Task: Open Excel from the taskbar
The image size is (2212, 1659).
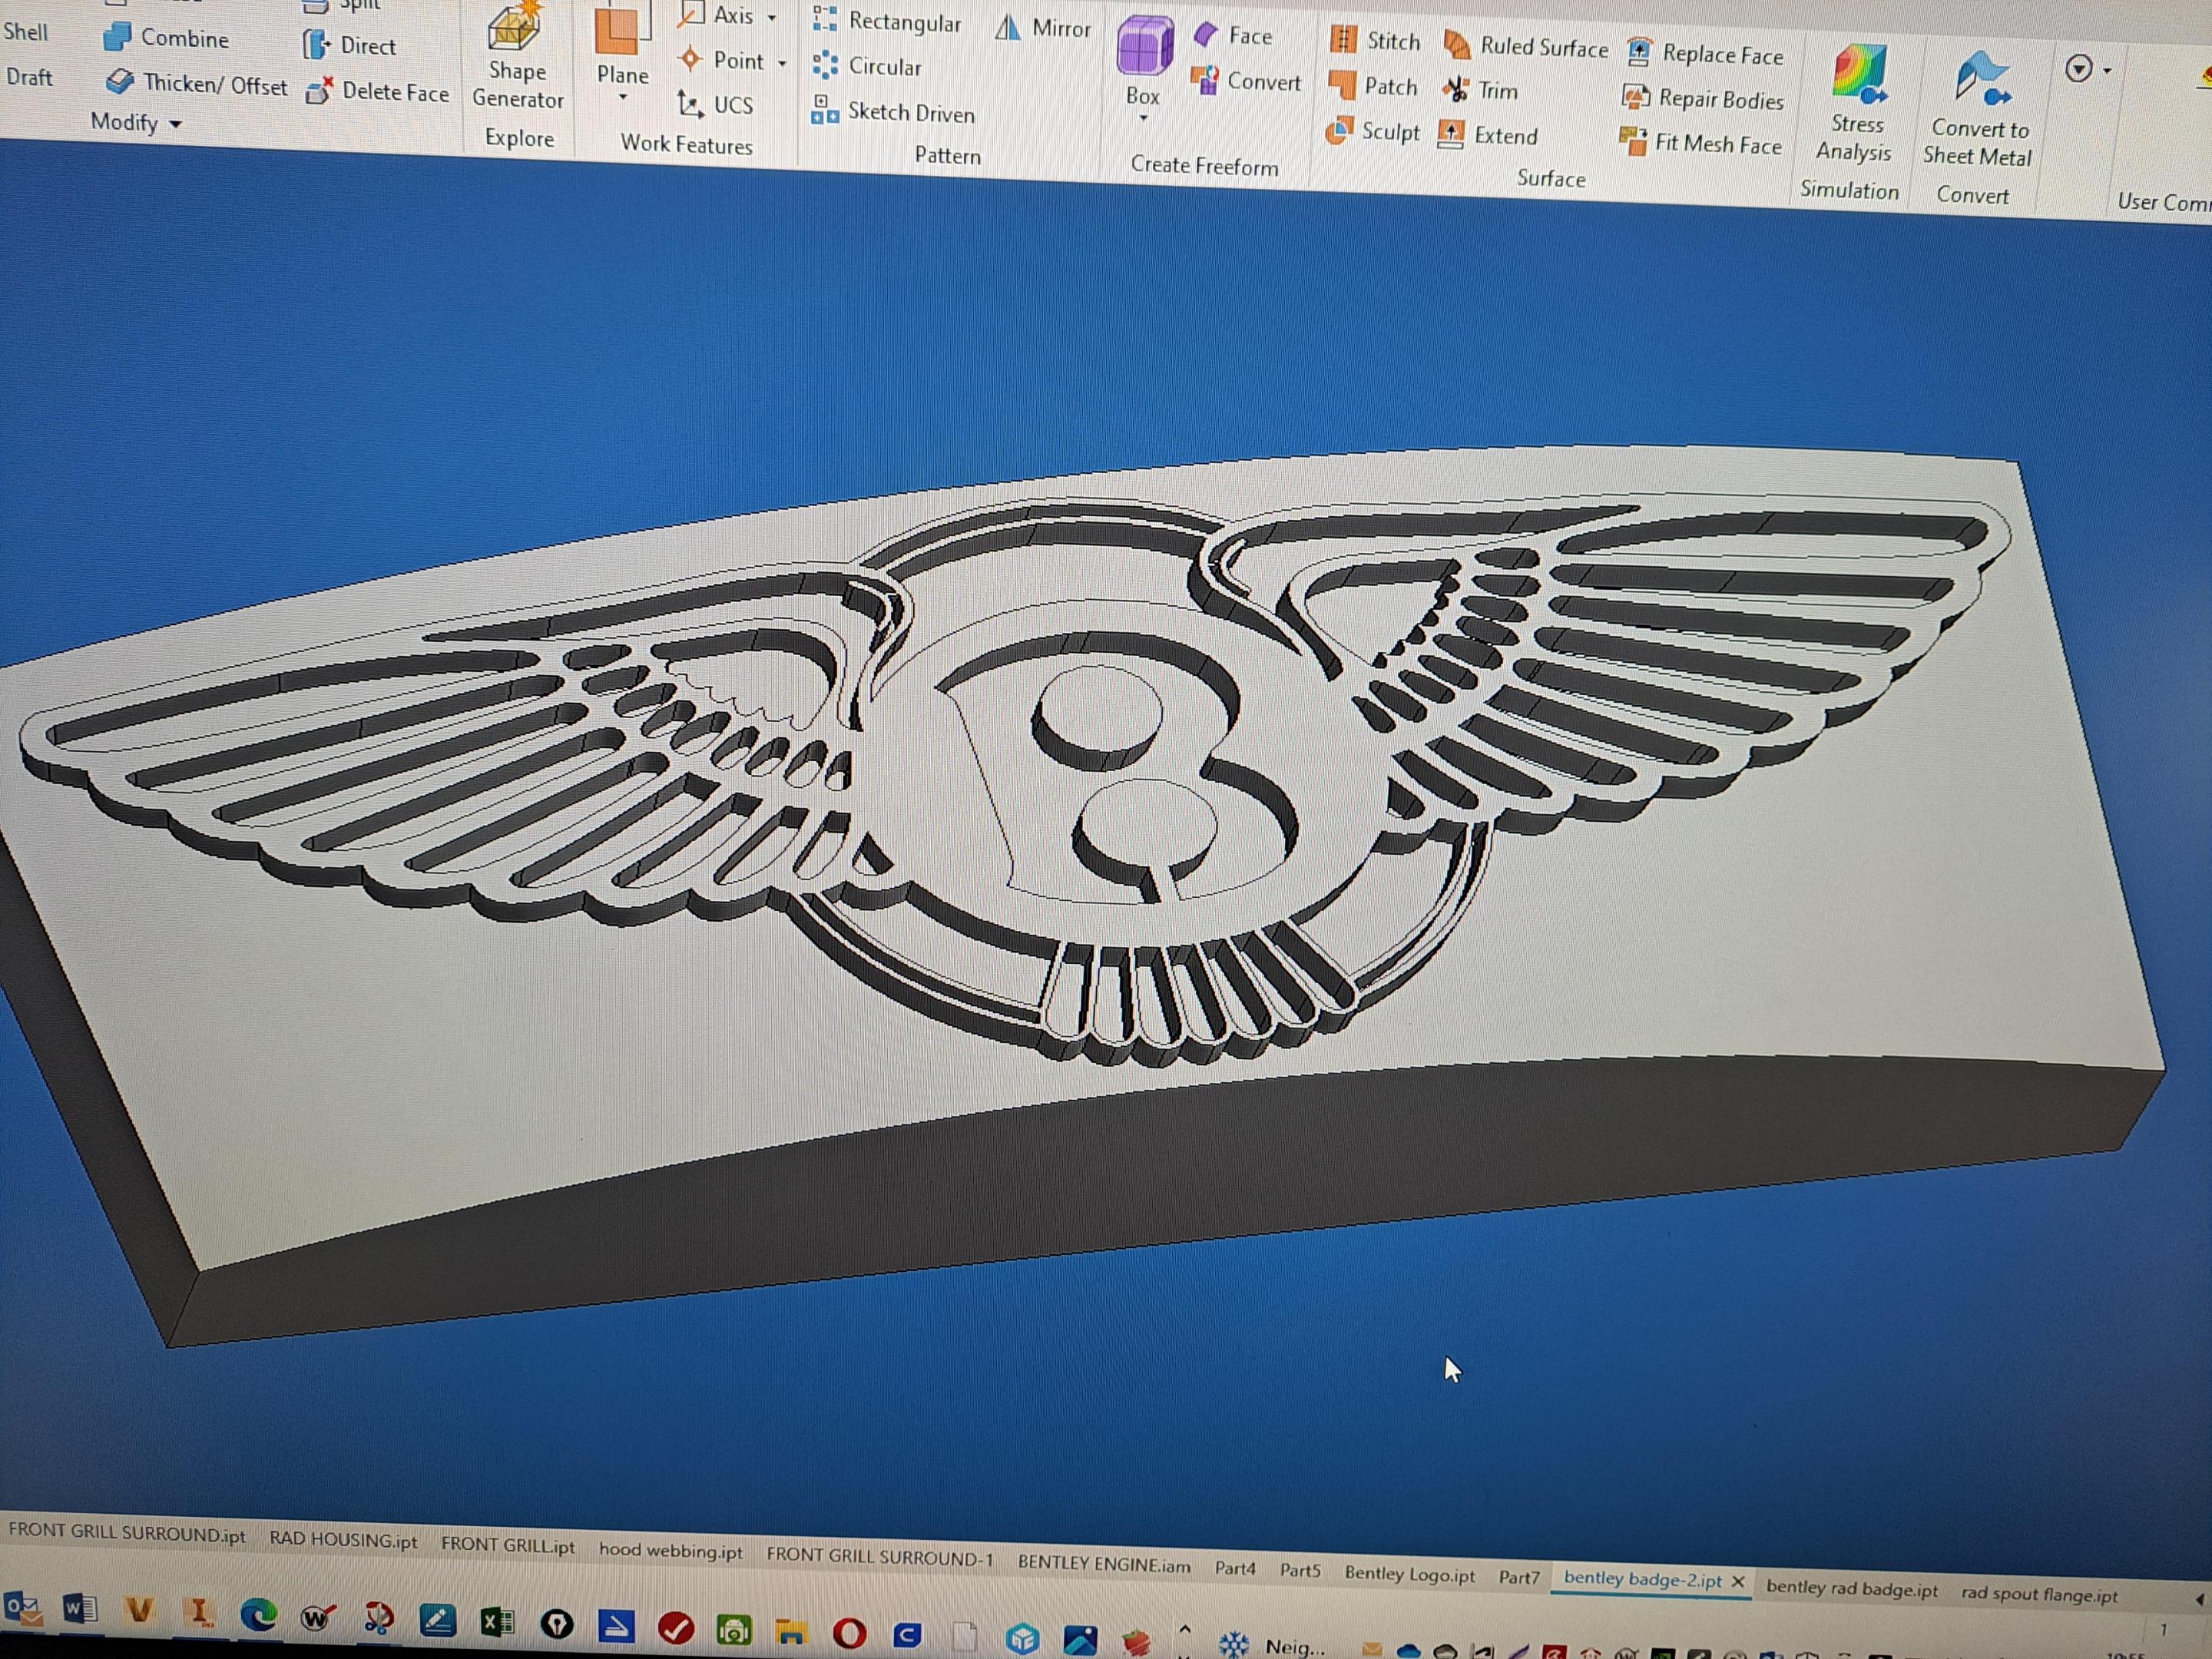Action: [x=496, y=1621]
